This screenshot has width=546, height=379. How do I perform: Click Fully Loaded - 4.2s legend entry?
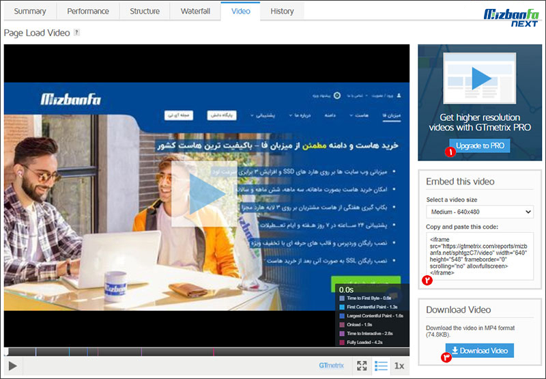tap(361, 342)
